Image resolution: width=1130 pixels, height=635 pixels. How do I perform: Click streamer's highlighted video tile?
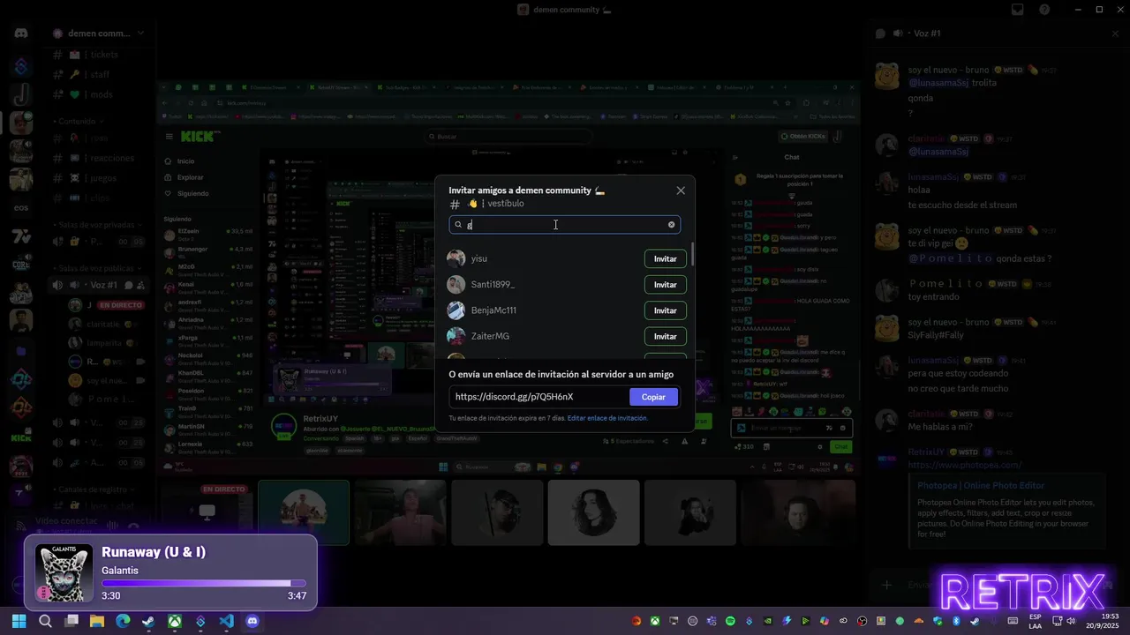coord(304,512)
